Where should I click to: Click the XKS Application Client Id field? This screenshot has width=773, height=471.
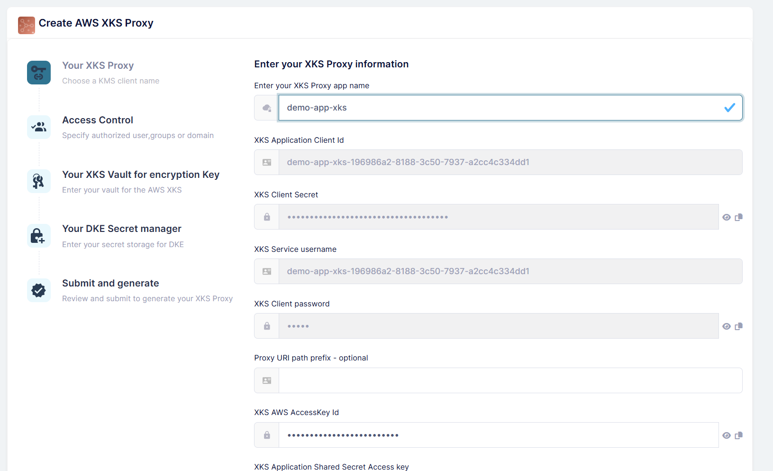pyautogui.click(x=510, y=162)
